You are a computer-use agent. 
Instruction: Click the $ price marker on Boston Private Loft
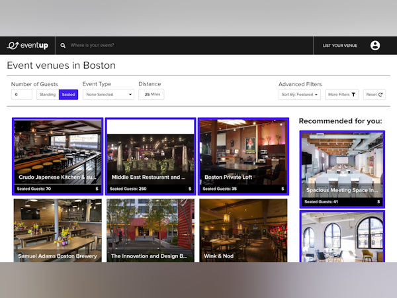283,189
